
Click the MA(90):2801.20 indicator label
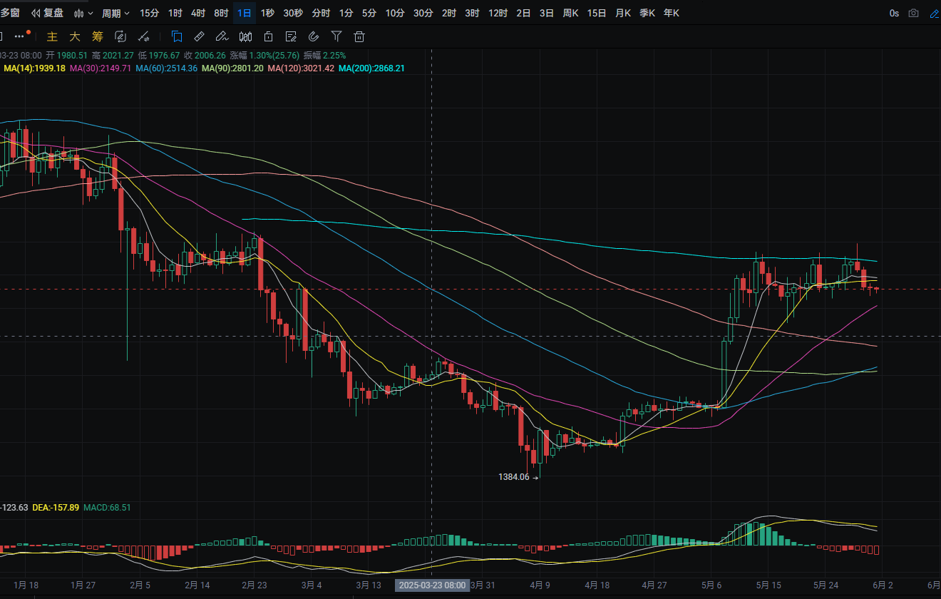pos(232,68)
